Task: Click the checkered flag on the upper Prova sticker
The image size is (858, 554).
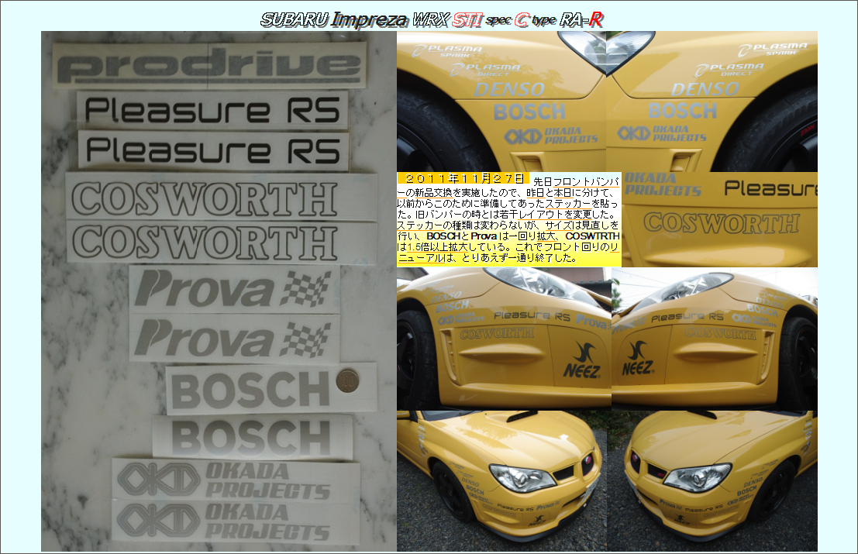Action: click(305, 289)
